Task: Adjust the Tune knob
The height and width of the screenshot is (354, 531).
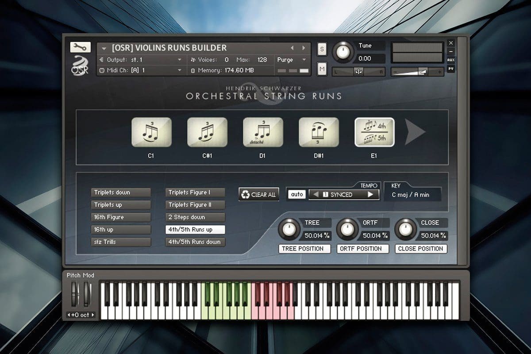Action: coord(342,52)
